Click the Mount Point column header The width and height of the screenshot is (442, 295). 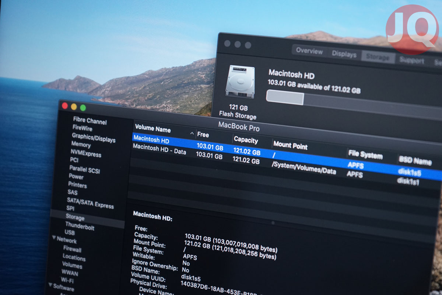point(290,145)
